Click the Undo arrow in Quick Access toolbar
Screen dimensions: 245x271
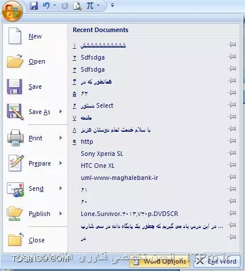[46, 6]
